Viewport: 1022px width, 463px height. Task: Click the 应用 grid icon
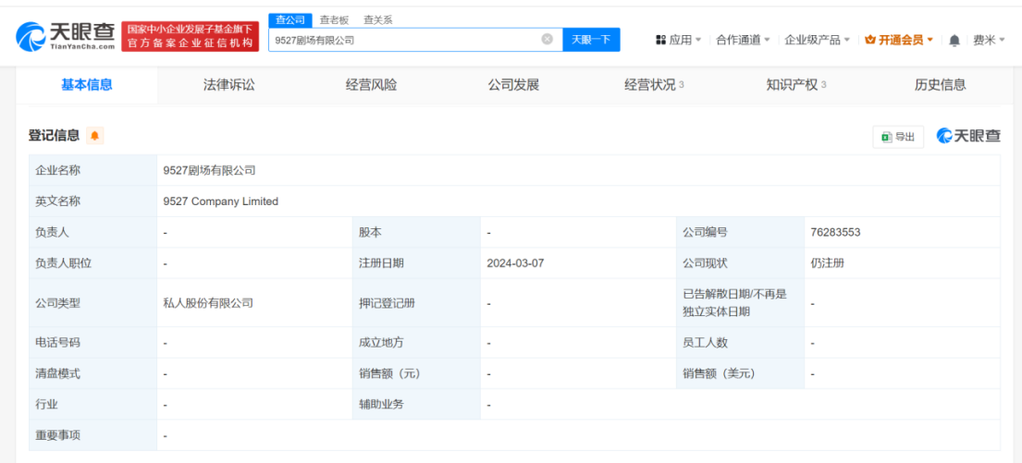(x=660, y=40)
